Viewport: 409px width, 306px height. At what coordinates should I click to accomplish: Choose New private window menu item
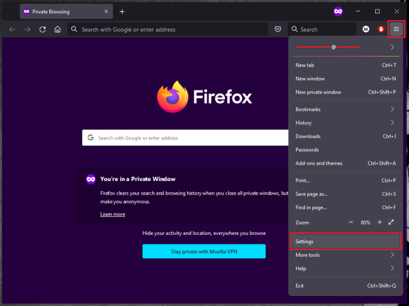pos(346,92)
